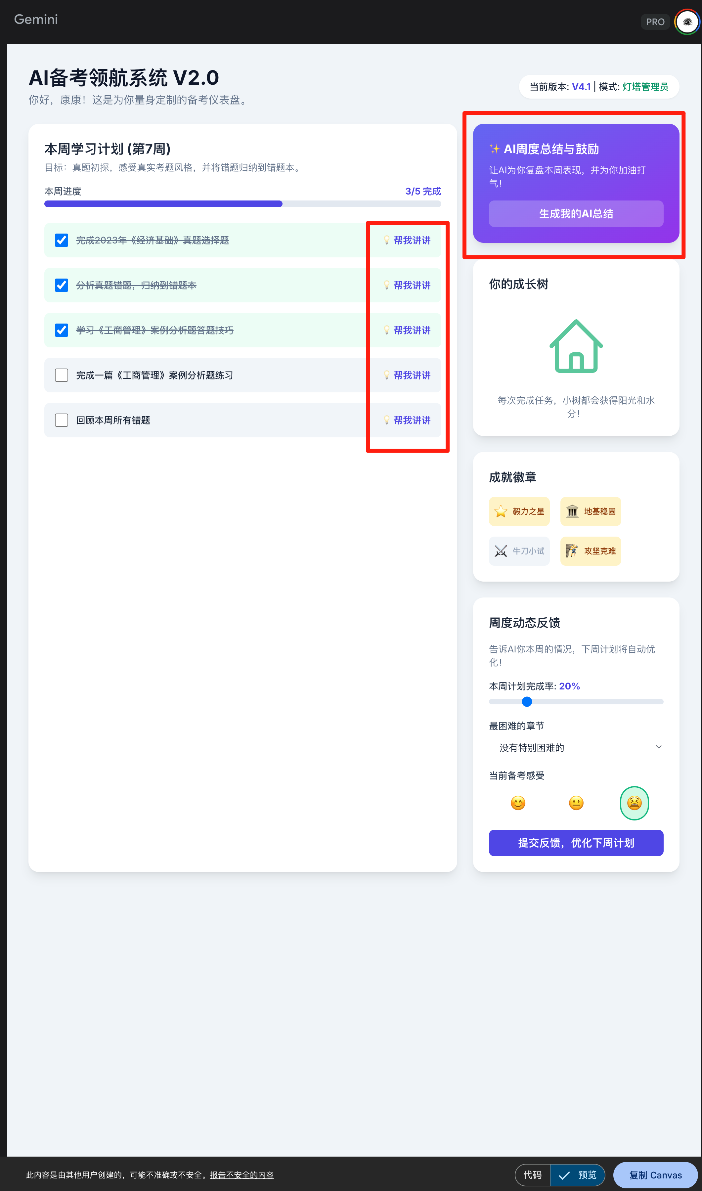
Task: Click the 本周进度 progress bar
Action: [x=243, y=204]
